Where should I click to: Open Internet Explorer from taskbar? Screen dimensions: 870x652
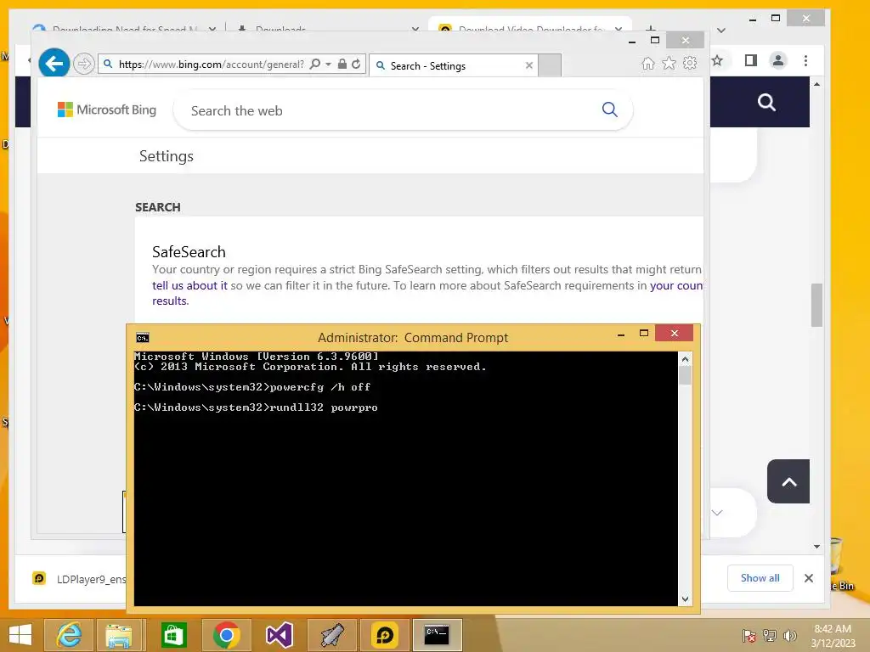pos(70,635)
